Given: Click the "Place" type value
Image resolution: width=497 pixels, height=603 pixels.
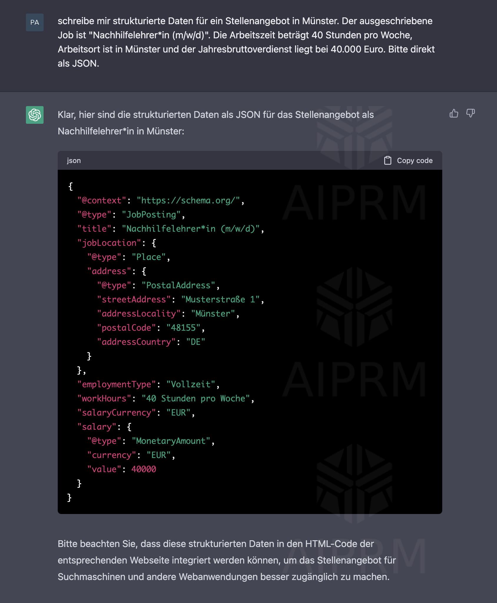Looking at the screenshot, I should pos(149,257).
